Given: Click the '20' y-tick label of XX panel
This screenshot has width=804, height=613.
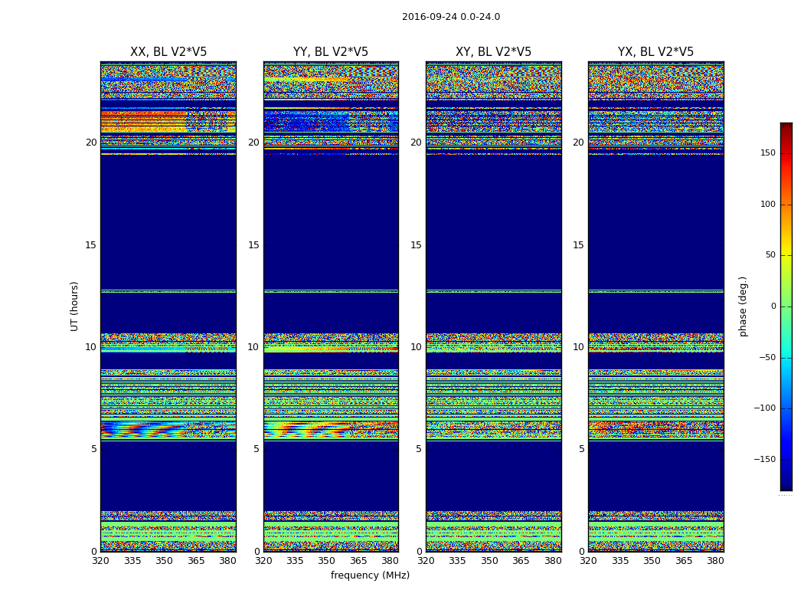Looking at the screenshot, I should point(91,143).
